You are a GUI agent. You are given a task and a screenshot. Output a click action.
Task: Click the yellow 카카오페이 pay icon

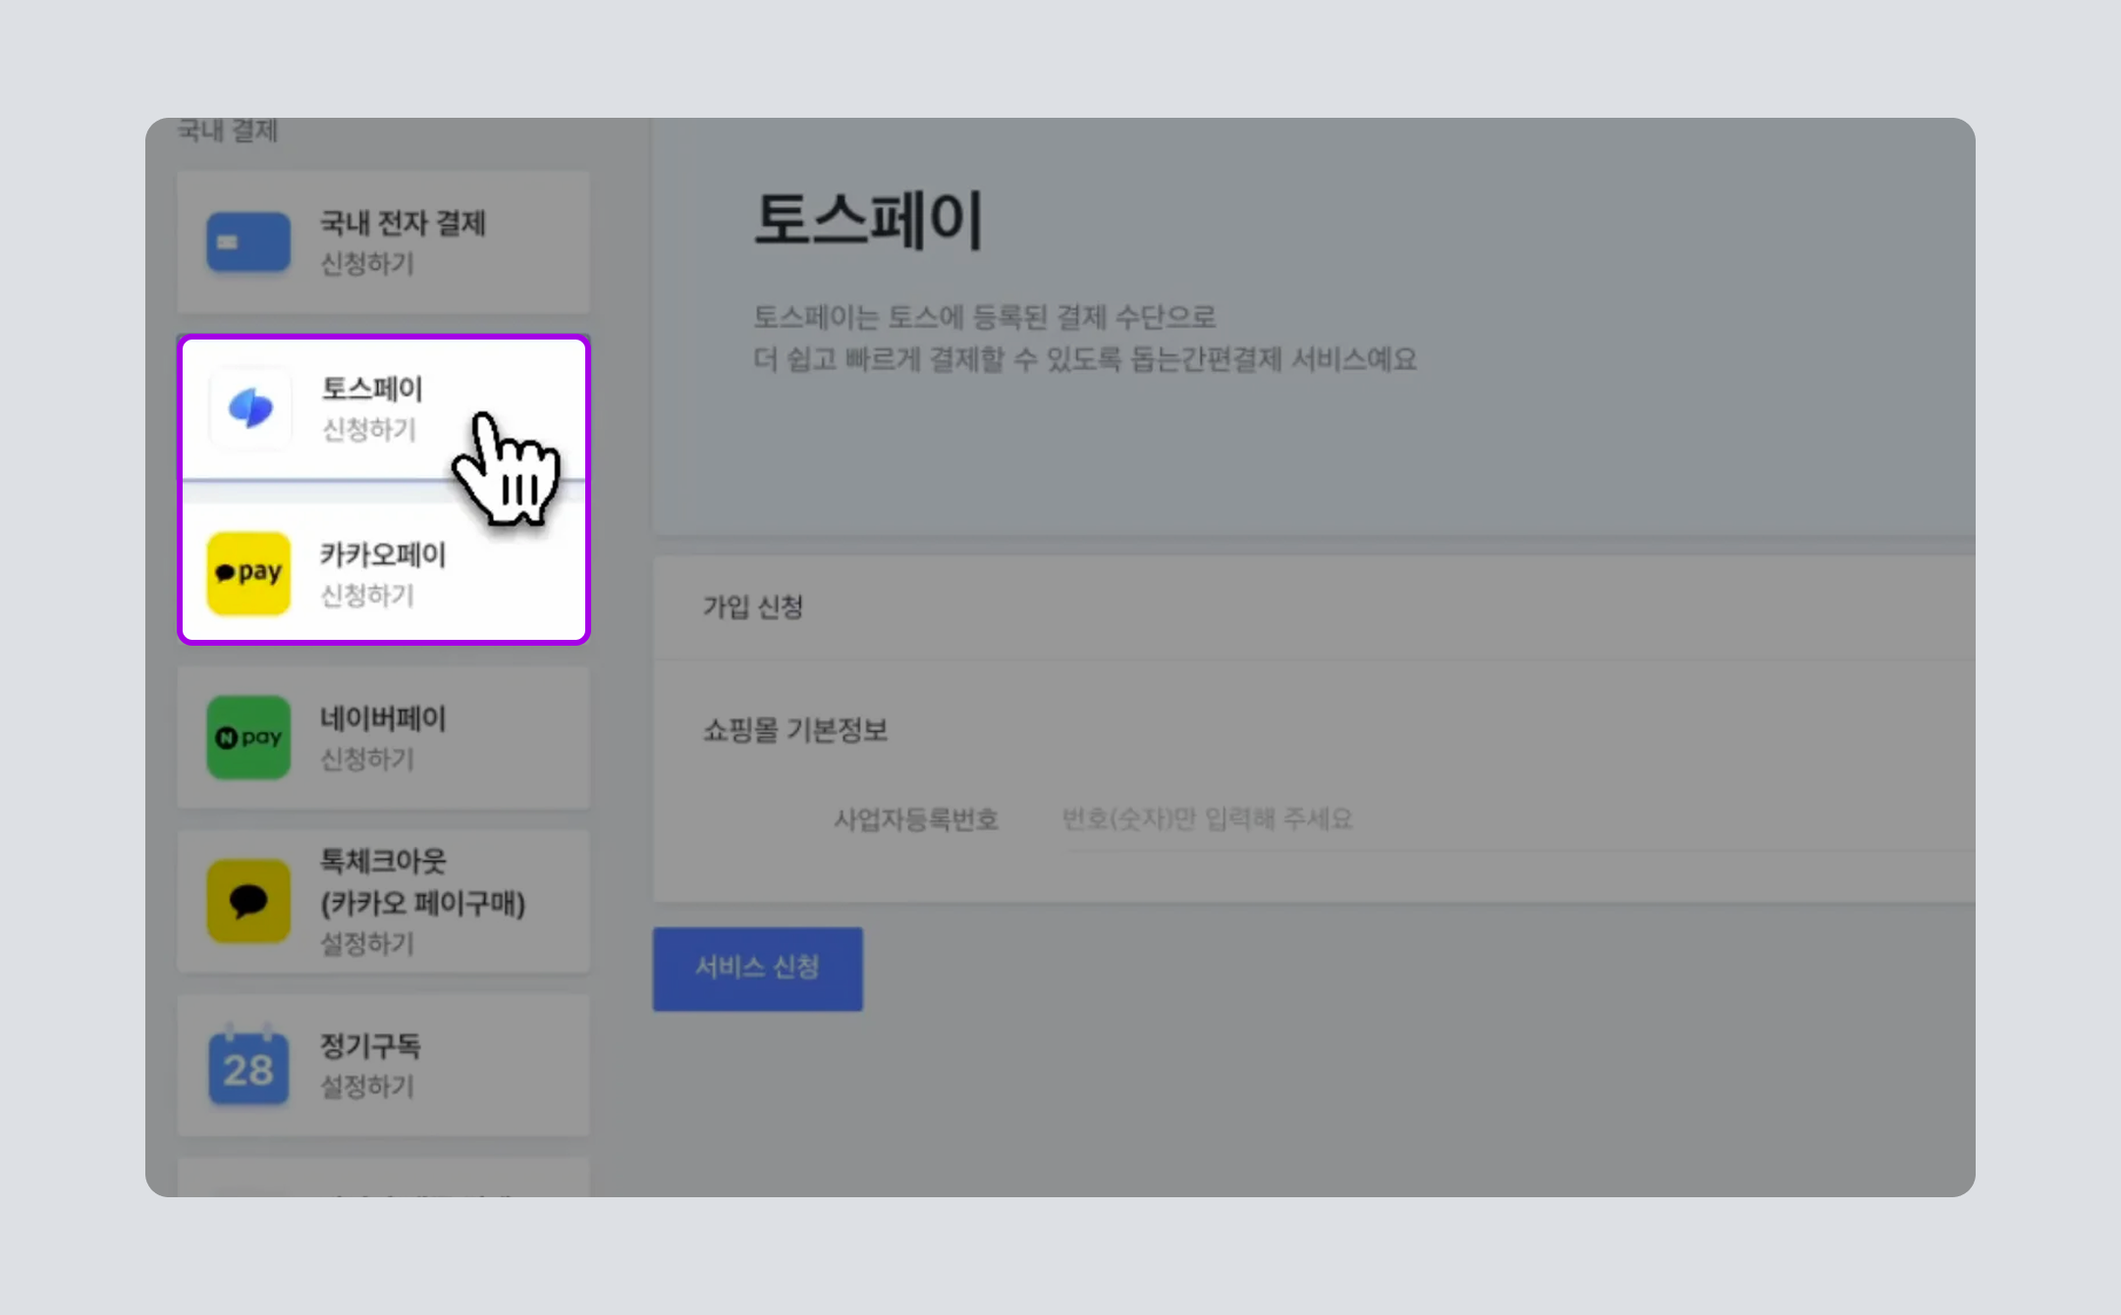coord(248,573)
